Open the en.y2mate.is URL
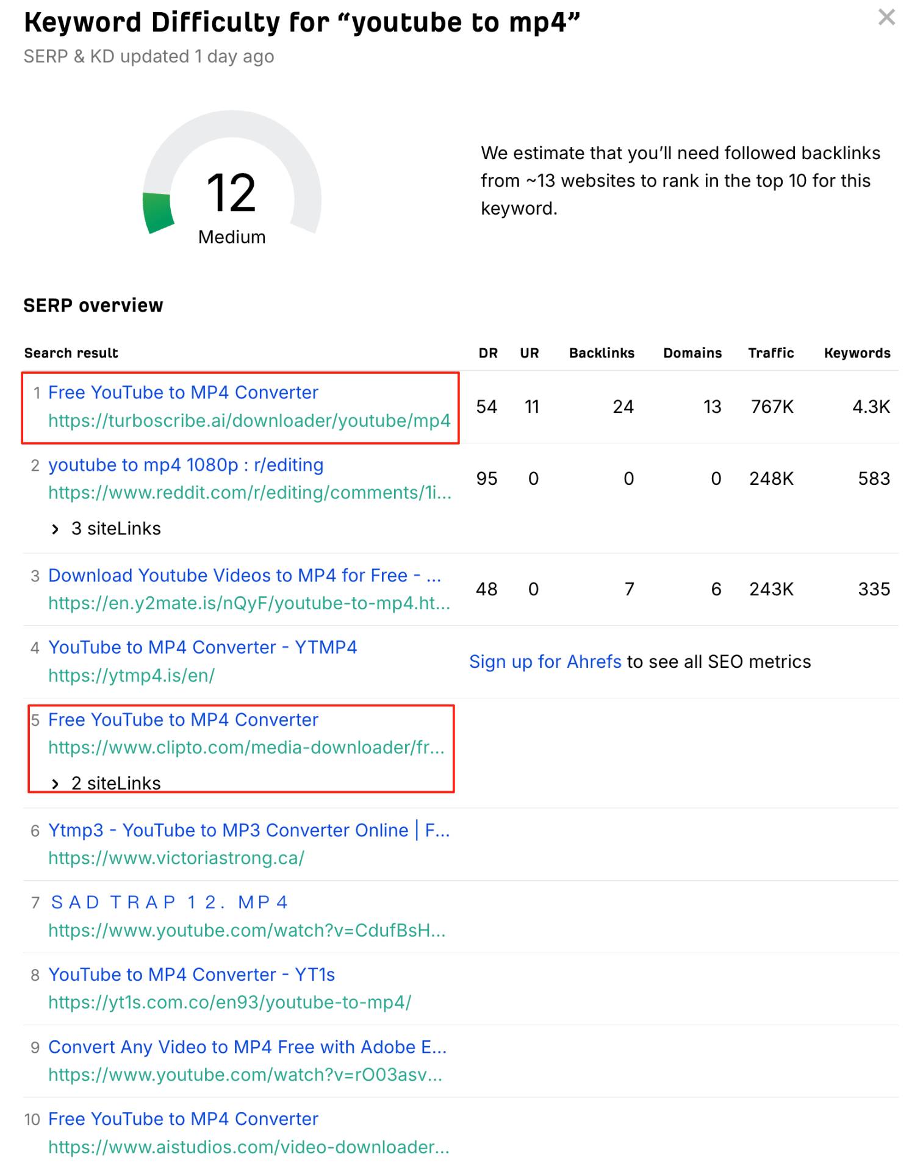This screenshot has width=912, height=1171. (249, 603)
